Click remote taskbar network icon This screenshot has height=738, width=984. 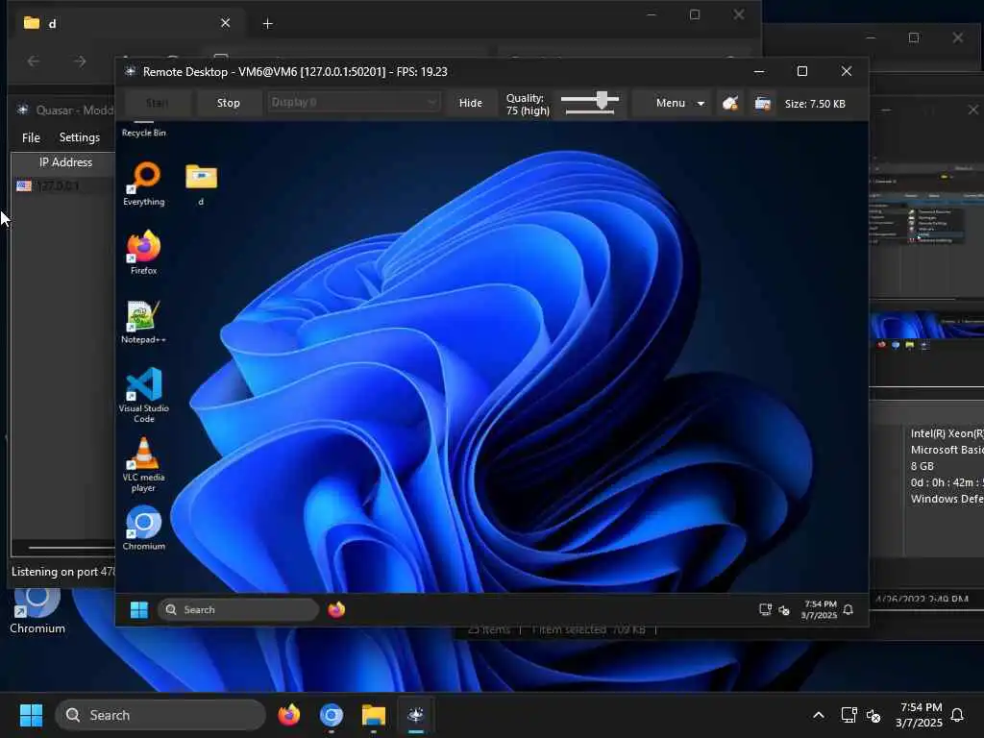(x=765, y=609)
